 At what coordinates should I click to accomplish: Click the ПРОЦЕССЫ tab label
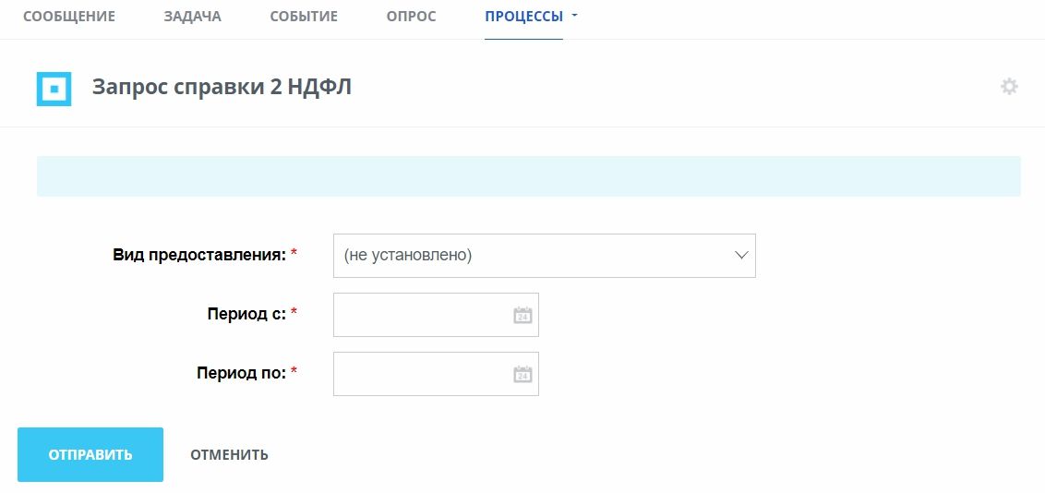523,17
